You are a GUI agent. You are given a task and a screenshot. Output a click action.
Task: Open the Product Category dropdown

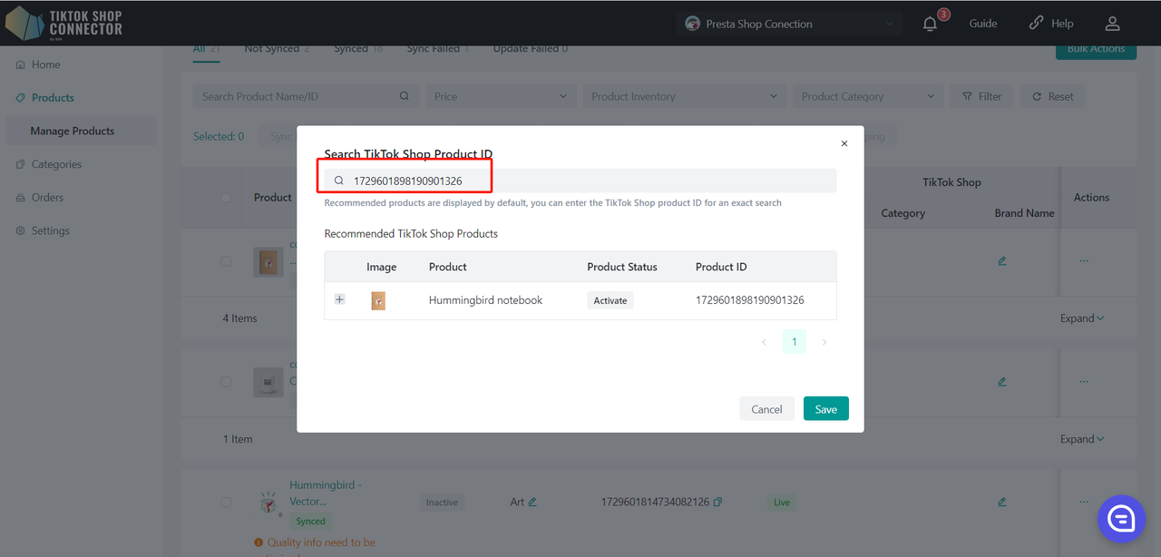pyautogui.click(x=868, y=96)
